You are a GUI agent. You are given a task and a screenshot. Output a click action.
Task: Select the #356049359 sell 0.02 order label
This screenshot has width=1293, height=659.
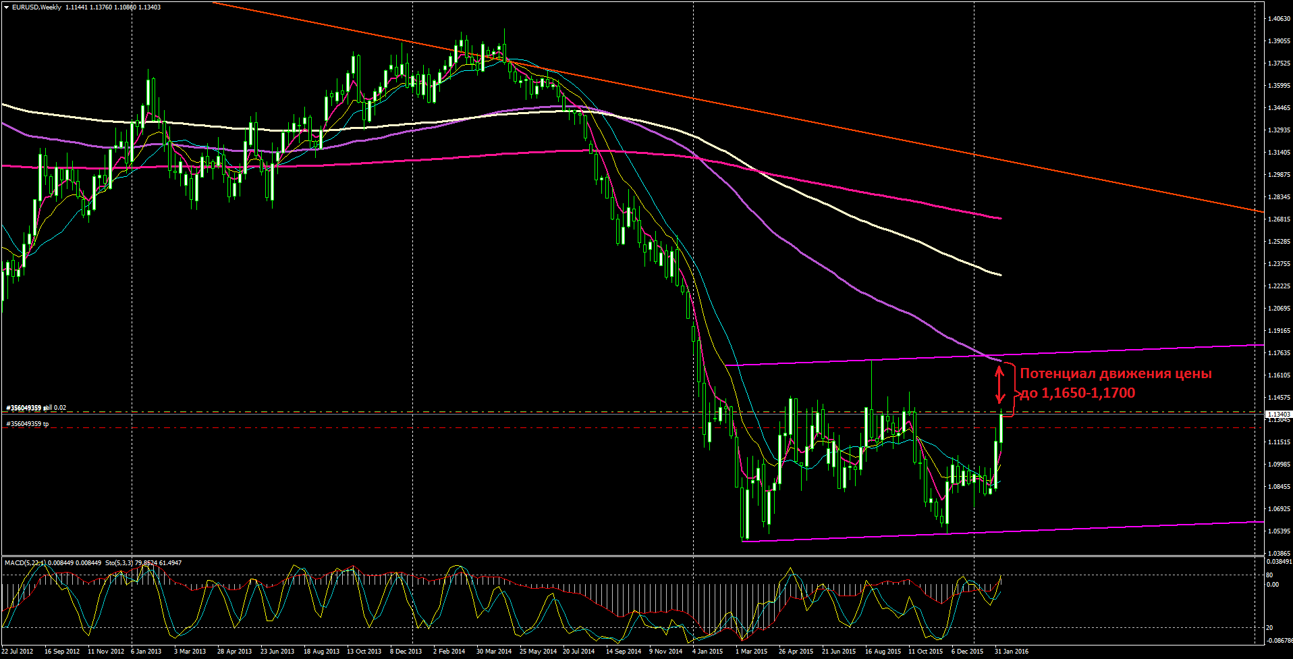[x=36, y=408]
